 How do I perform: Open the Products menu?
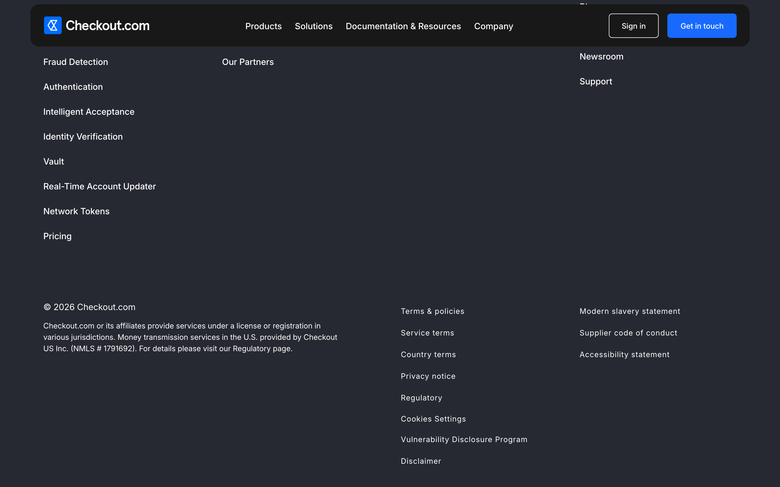pyautogui.click(x=263, y=26)
